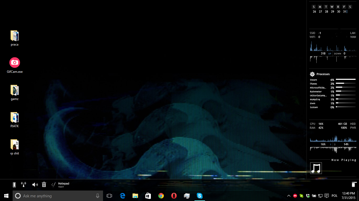Launch GifCam.exe from the desktop
Screen dimensions: 359x201
pos(15,65)
